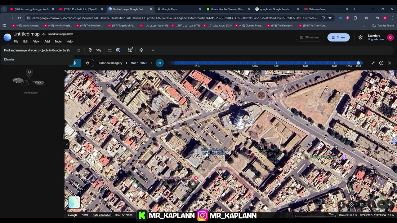Switch to the google ai search tab
The height and width of the screenshot is (223, 397).
coord(277,9)
